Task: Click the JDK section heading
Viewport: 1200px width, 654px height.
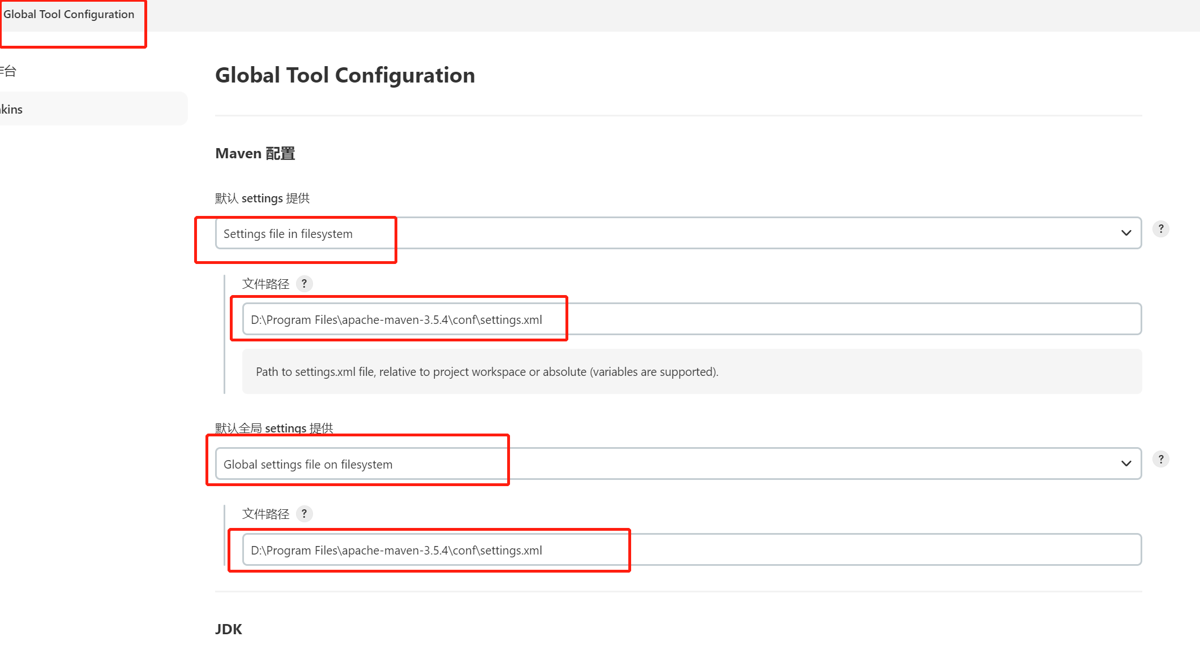Action: click(x=228, y=629)
